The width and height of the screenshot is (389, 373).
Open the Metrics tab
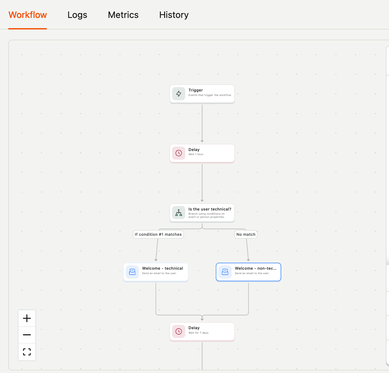123,15
